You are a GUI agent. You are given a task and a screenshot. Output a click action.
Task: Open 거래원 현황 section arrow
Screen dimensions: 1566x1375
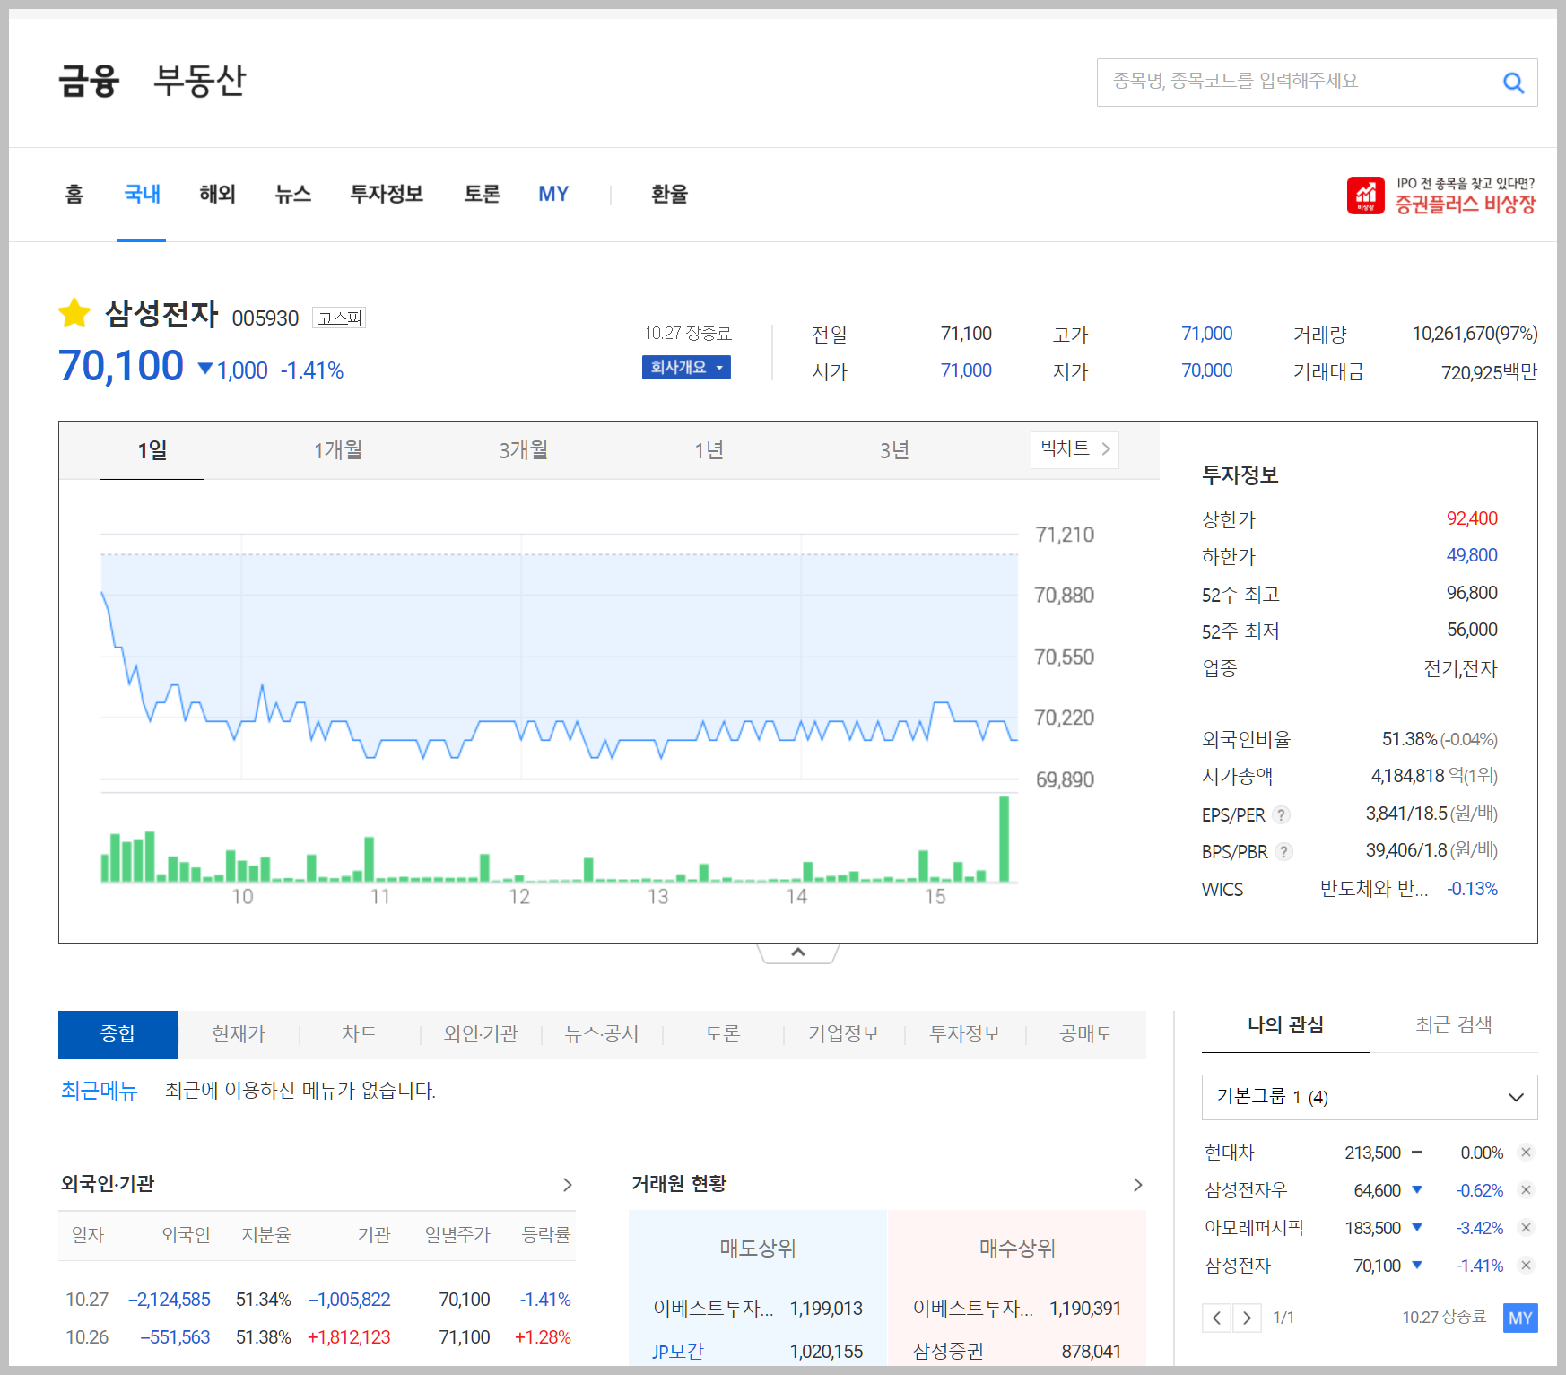[1137, 1185]
